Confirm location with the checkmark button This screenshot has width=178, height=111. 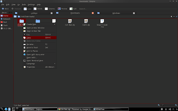tap(177, 17)
